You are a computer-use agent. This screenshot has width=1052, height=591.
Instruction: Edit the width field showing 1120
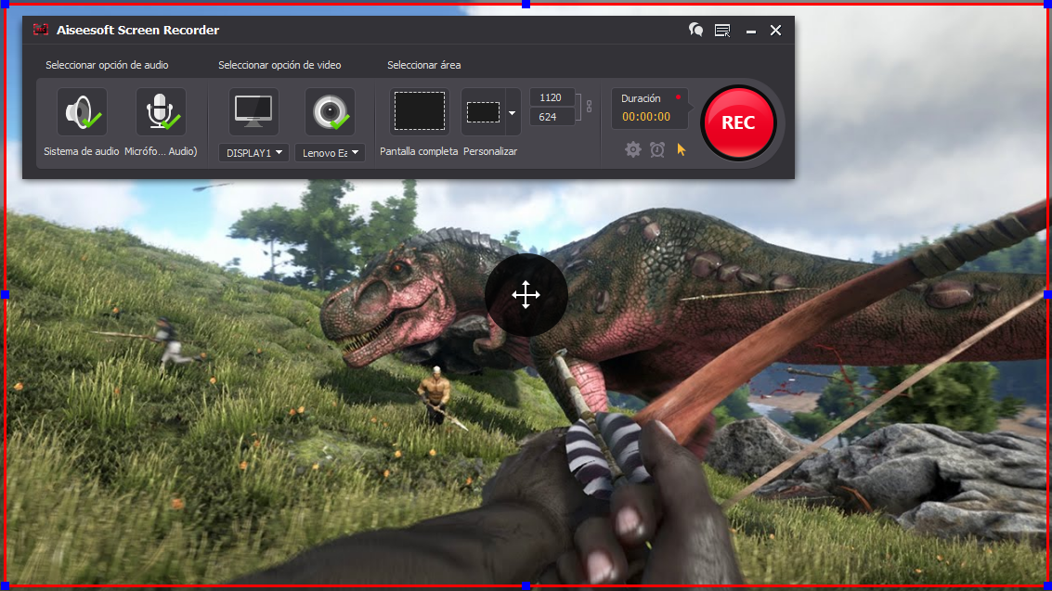pyautogui.click(x=552, y=97)
